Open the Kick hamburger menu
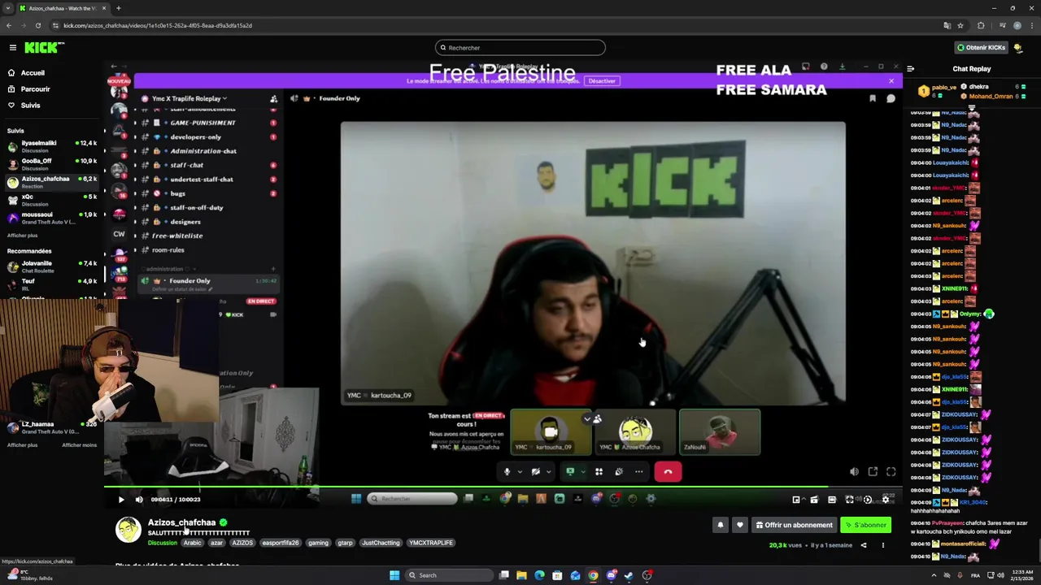 (12, 48)
